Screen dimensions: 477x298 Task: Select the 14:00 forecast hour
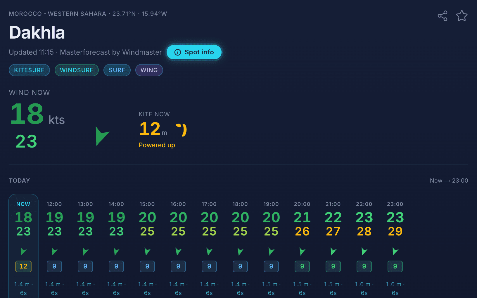tap(116, 246)
